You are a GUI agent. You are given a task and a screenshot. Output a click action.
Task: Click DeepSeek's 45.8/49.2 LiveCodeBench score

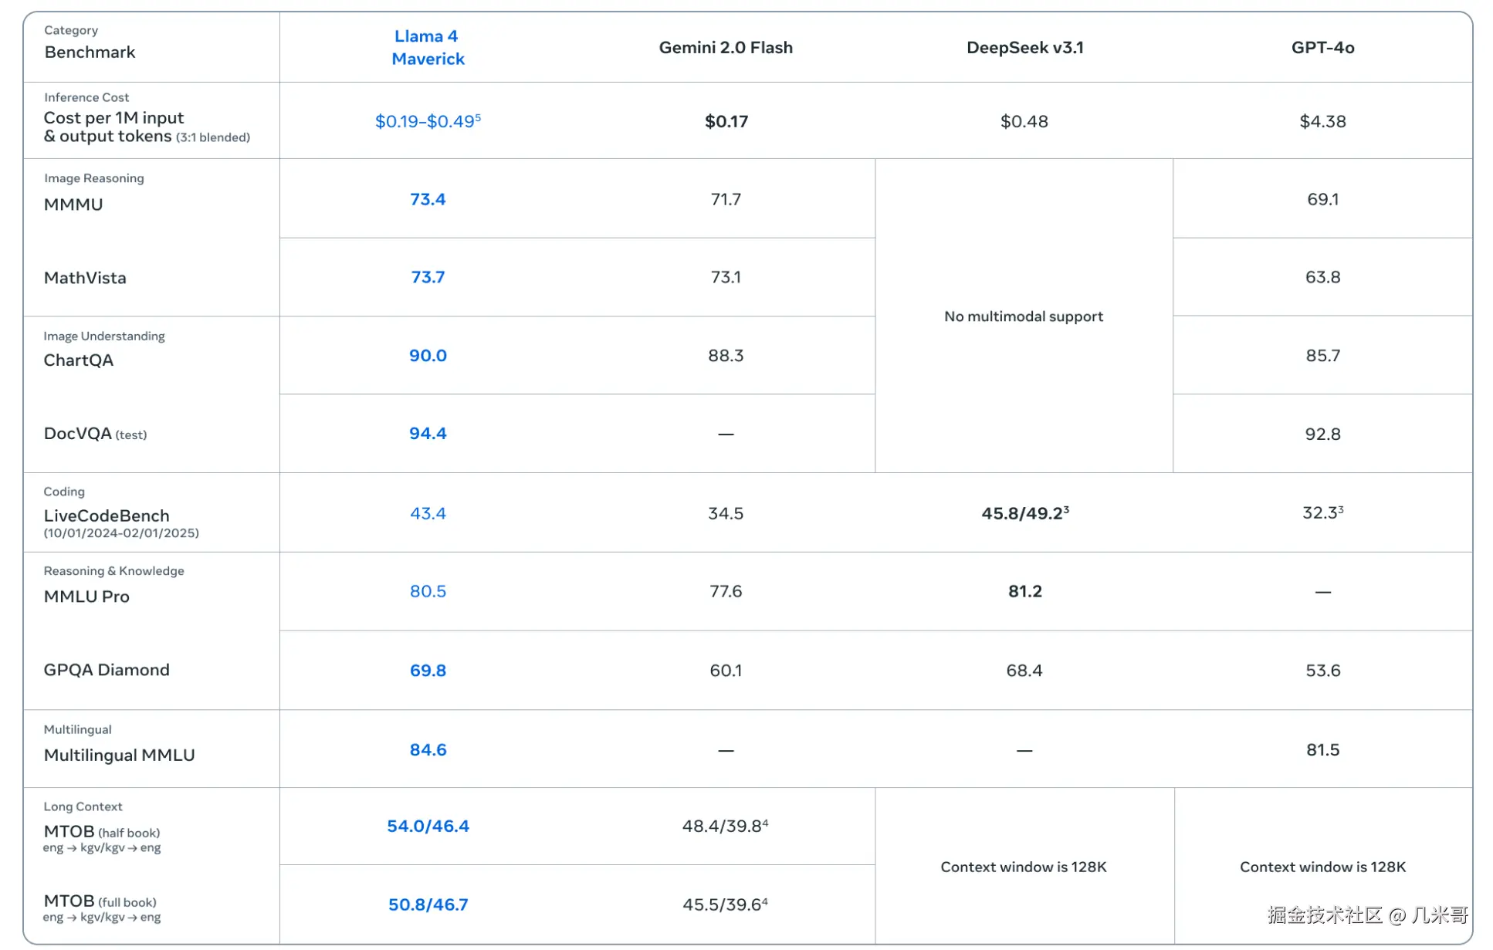(1024, 513)
